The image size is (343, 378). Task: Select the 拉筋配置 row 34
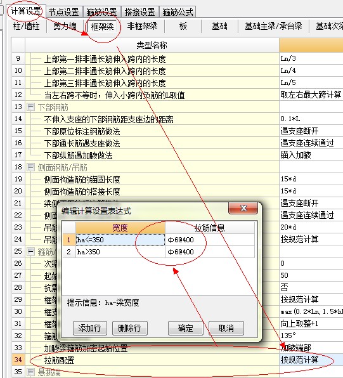152,360
